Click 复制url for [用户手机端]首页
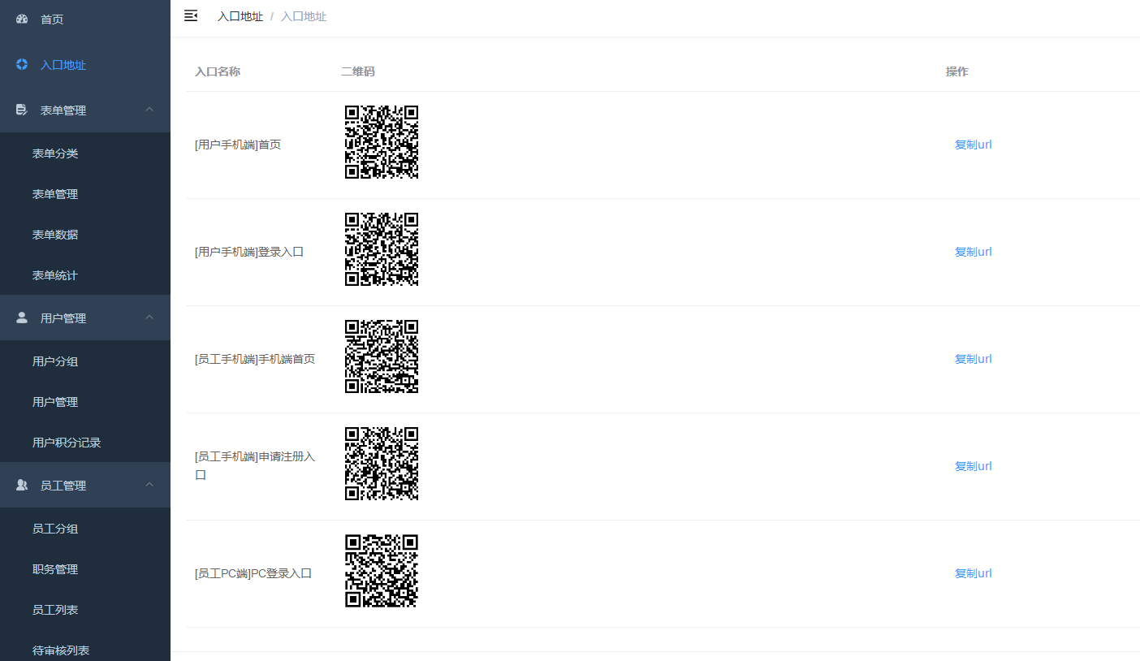Screen dimensions: 1140x661 (974, 144)
